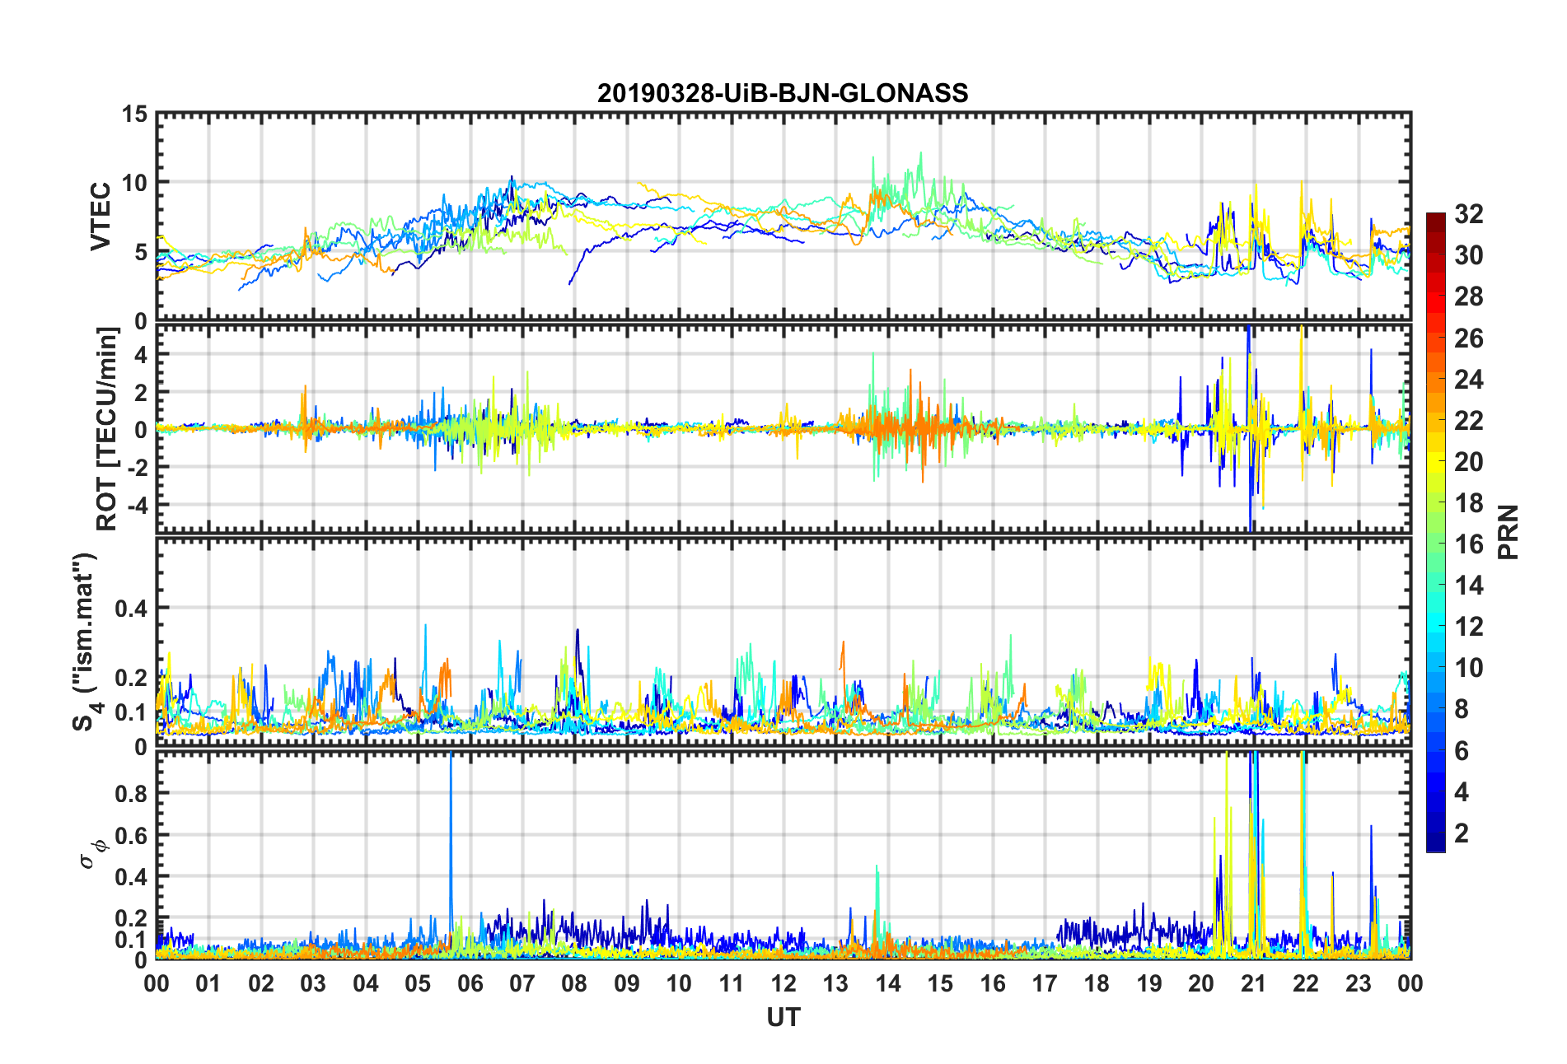The image size is (1567, 1064).
Task: Click the VTEC axis tick value 15
Action: click(x=134, y=115)
